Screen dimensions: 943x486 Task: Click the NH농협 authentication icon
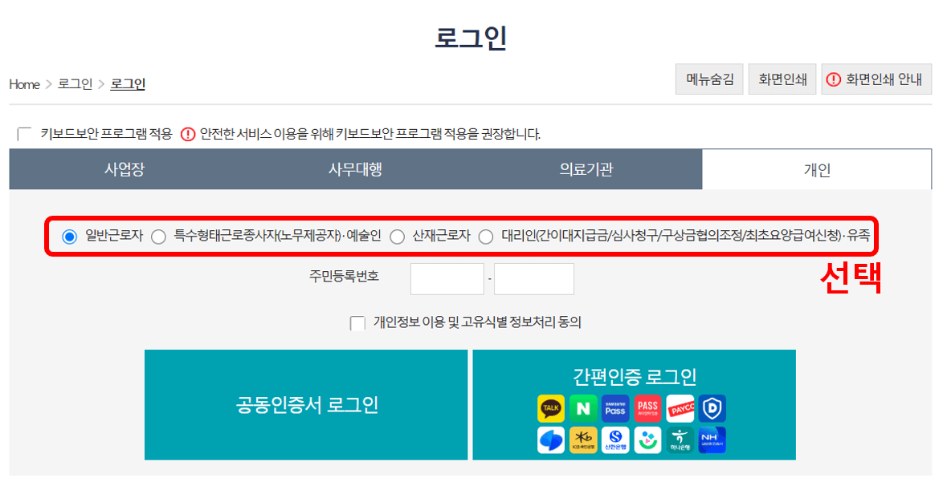point(712,439)
